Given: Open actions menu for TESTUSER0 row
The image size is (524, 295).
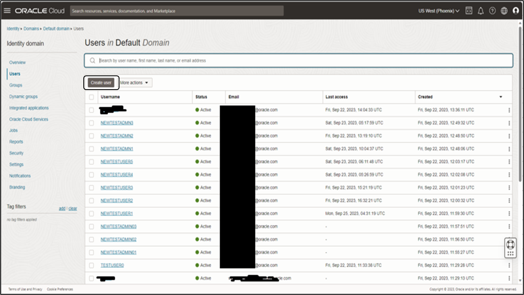Looking at the screenshot, I should pyautogui.click(x=509, y=265).
